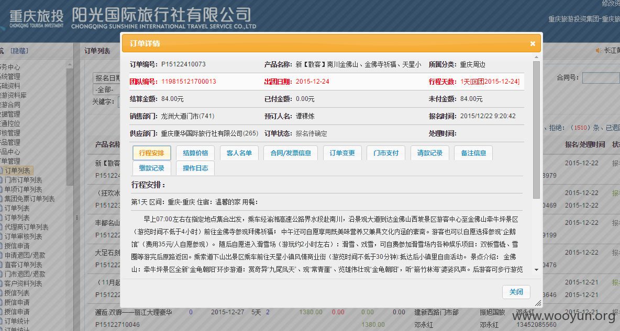The image size is (620, 331).
Task: Expand the -全部- dropdown filter
Action: click(106, 89)
